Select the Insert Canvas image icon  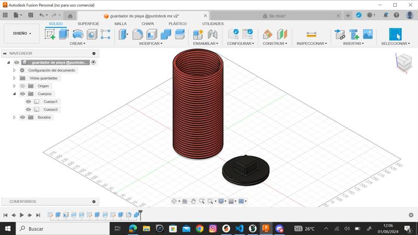[x=368, y=34]
